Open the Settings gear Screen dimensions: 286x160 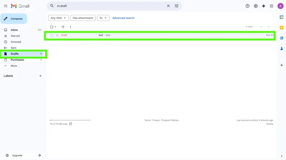click(x=256, y=6)
